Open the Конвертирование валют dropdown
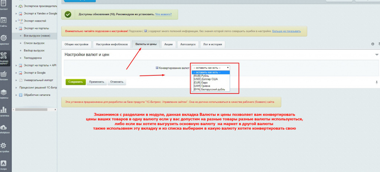The height and width of the screenshot is (172, 380). [x=211, y=68]
